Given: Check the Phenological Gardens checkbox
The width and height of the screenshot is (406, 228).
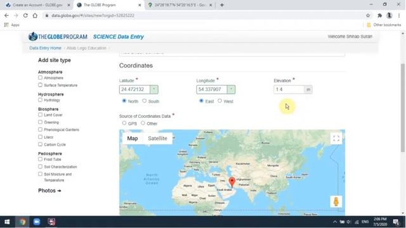Looking at the screenshot, I should (40, 129).
